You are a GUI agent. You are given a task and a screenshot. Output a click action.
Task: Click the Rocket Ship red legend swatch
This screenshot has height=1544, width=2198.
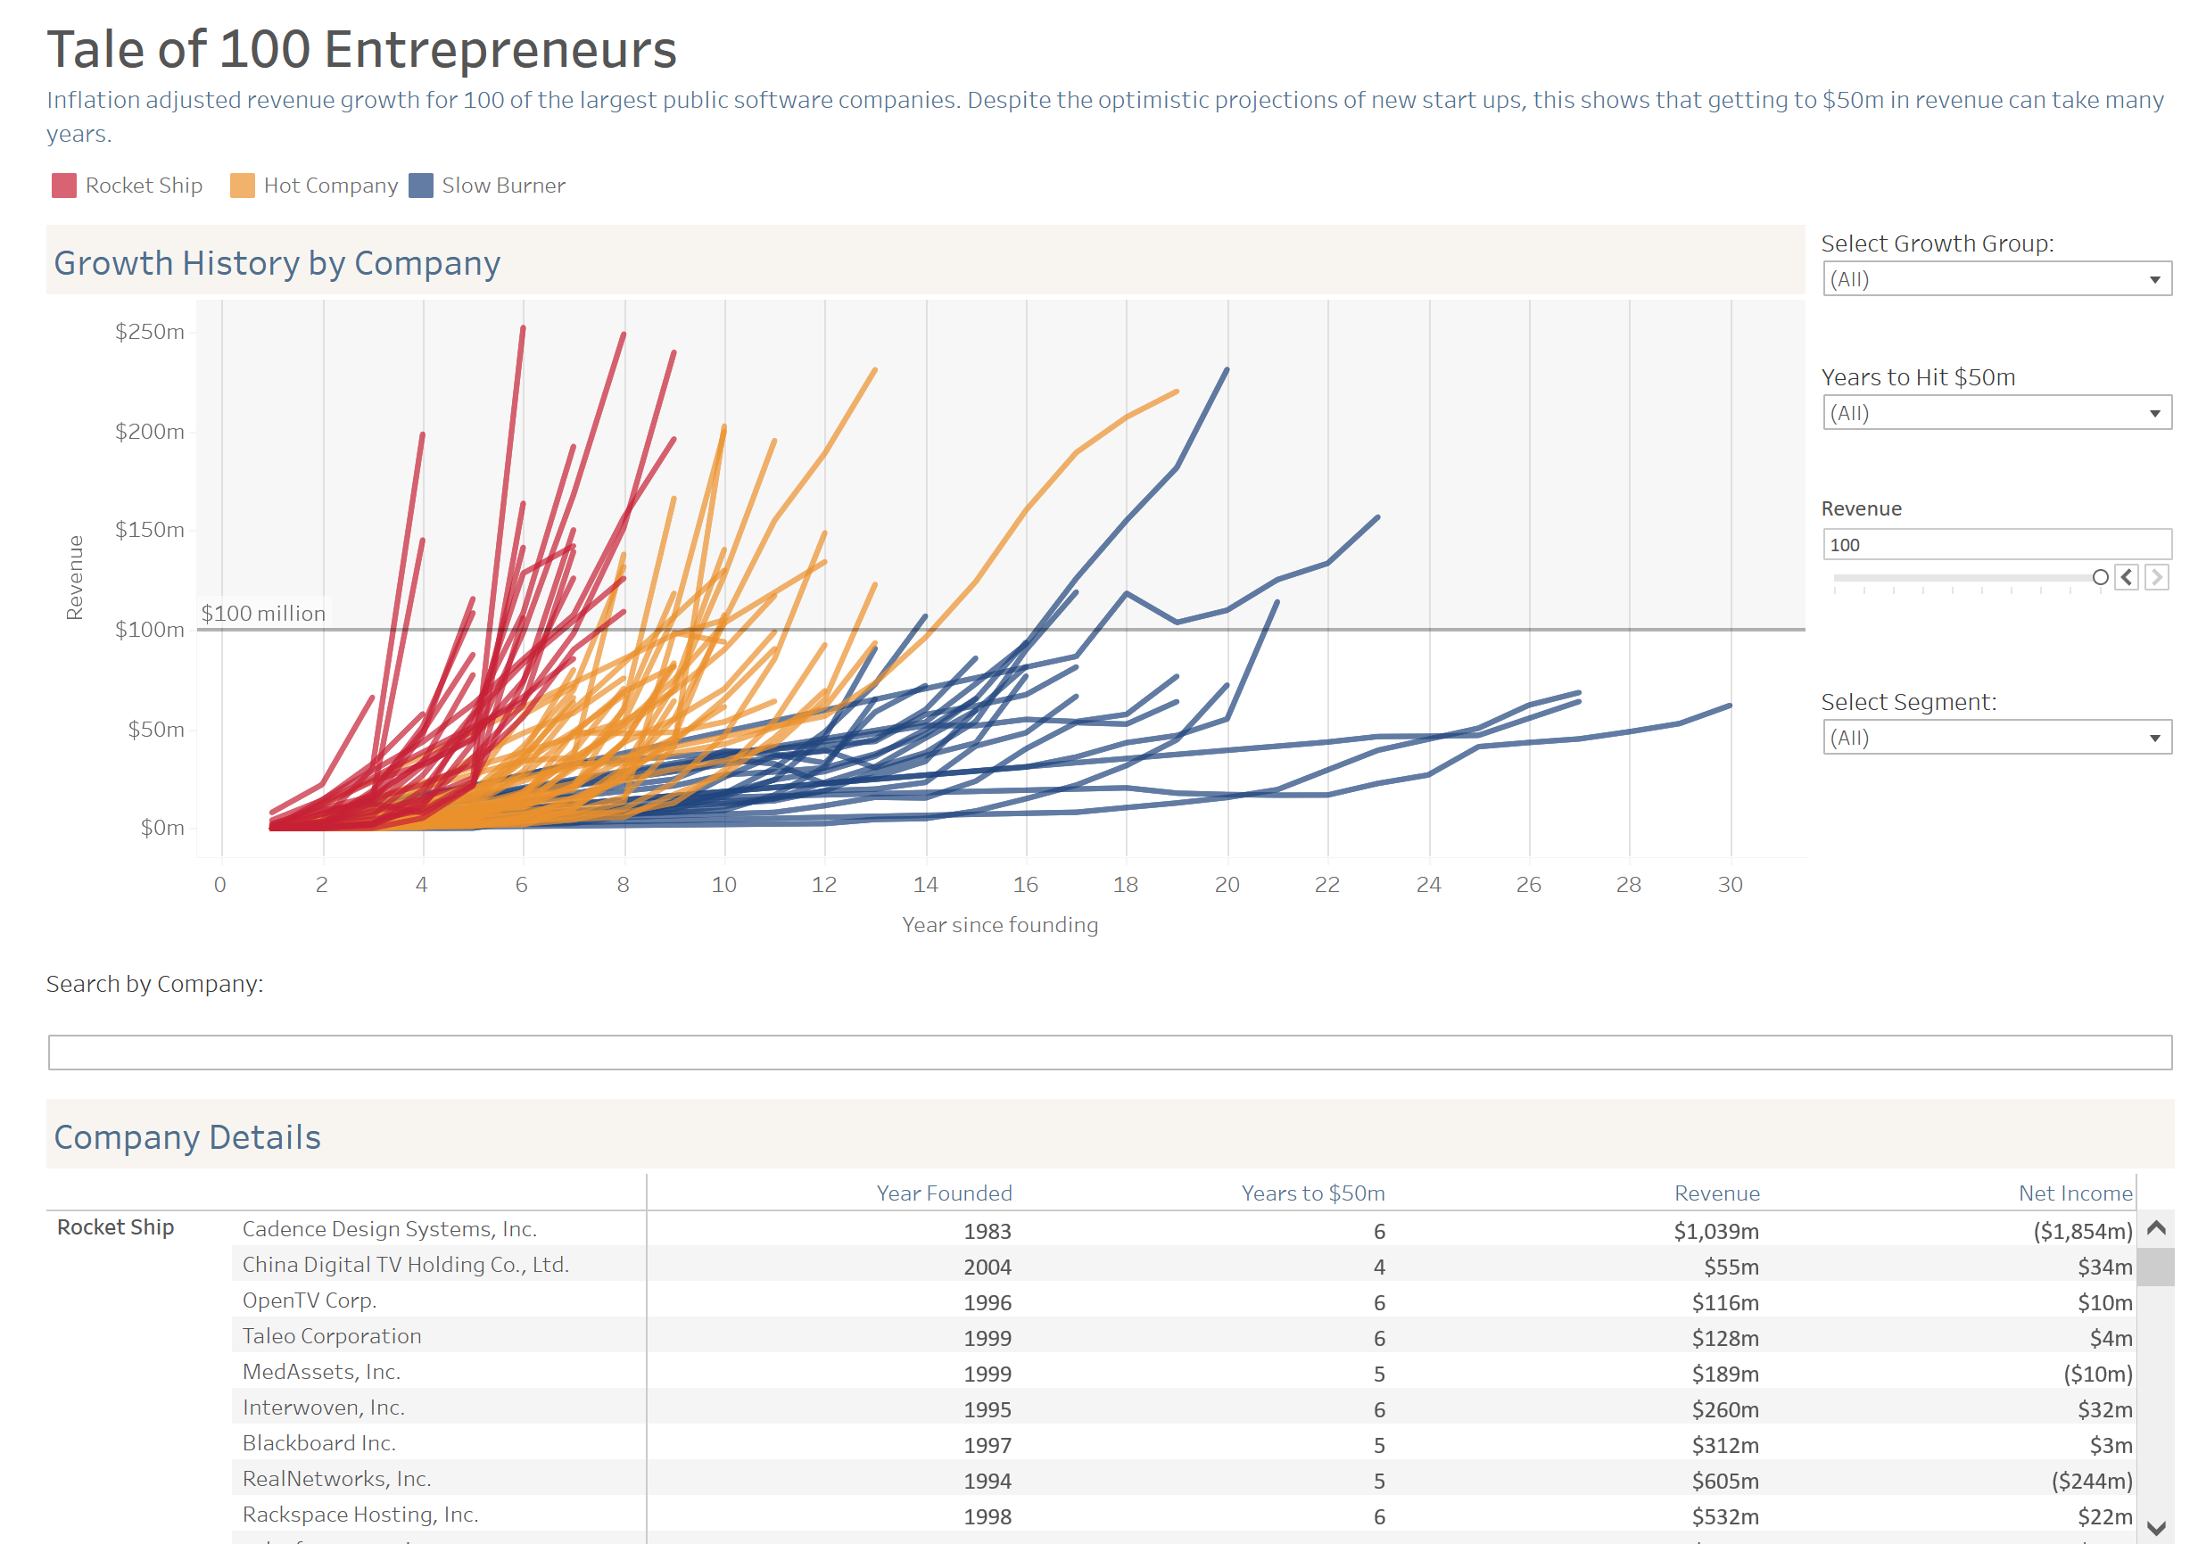click(x=64, y=186)
